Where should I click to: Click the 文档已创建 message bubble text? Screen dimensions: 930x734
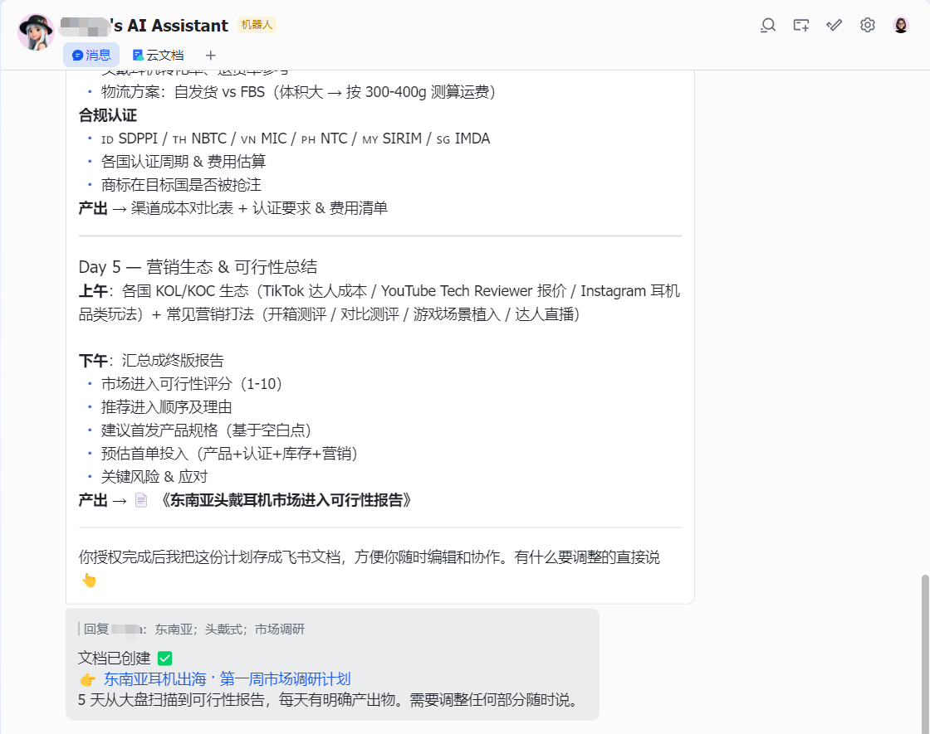tap(115, 659)
